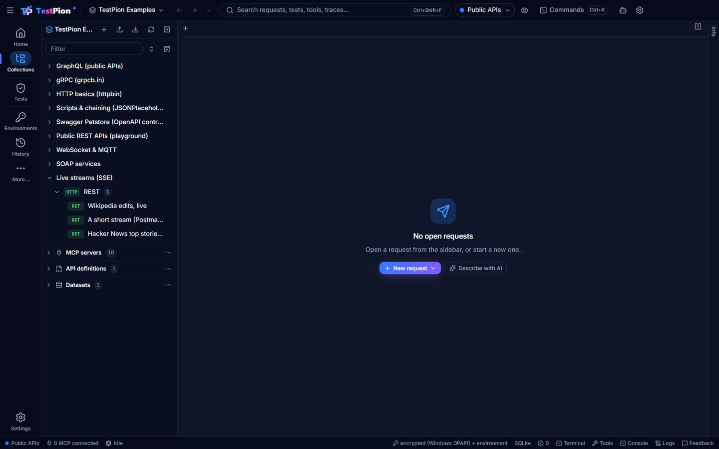Image resolution: width=719 pixels, height=449 pixels.
Task: Click the New request button
Action: (x=410, y=268)
